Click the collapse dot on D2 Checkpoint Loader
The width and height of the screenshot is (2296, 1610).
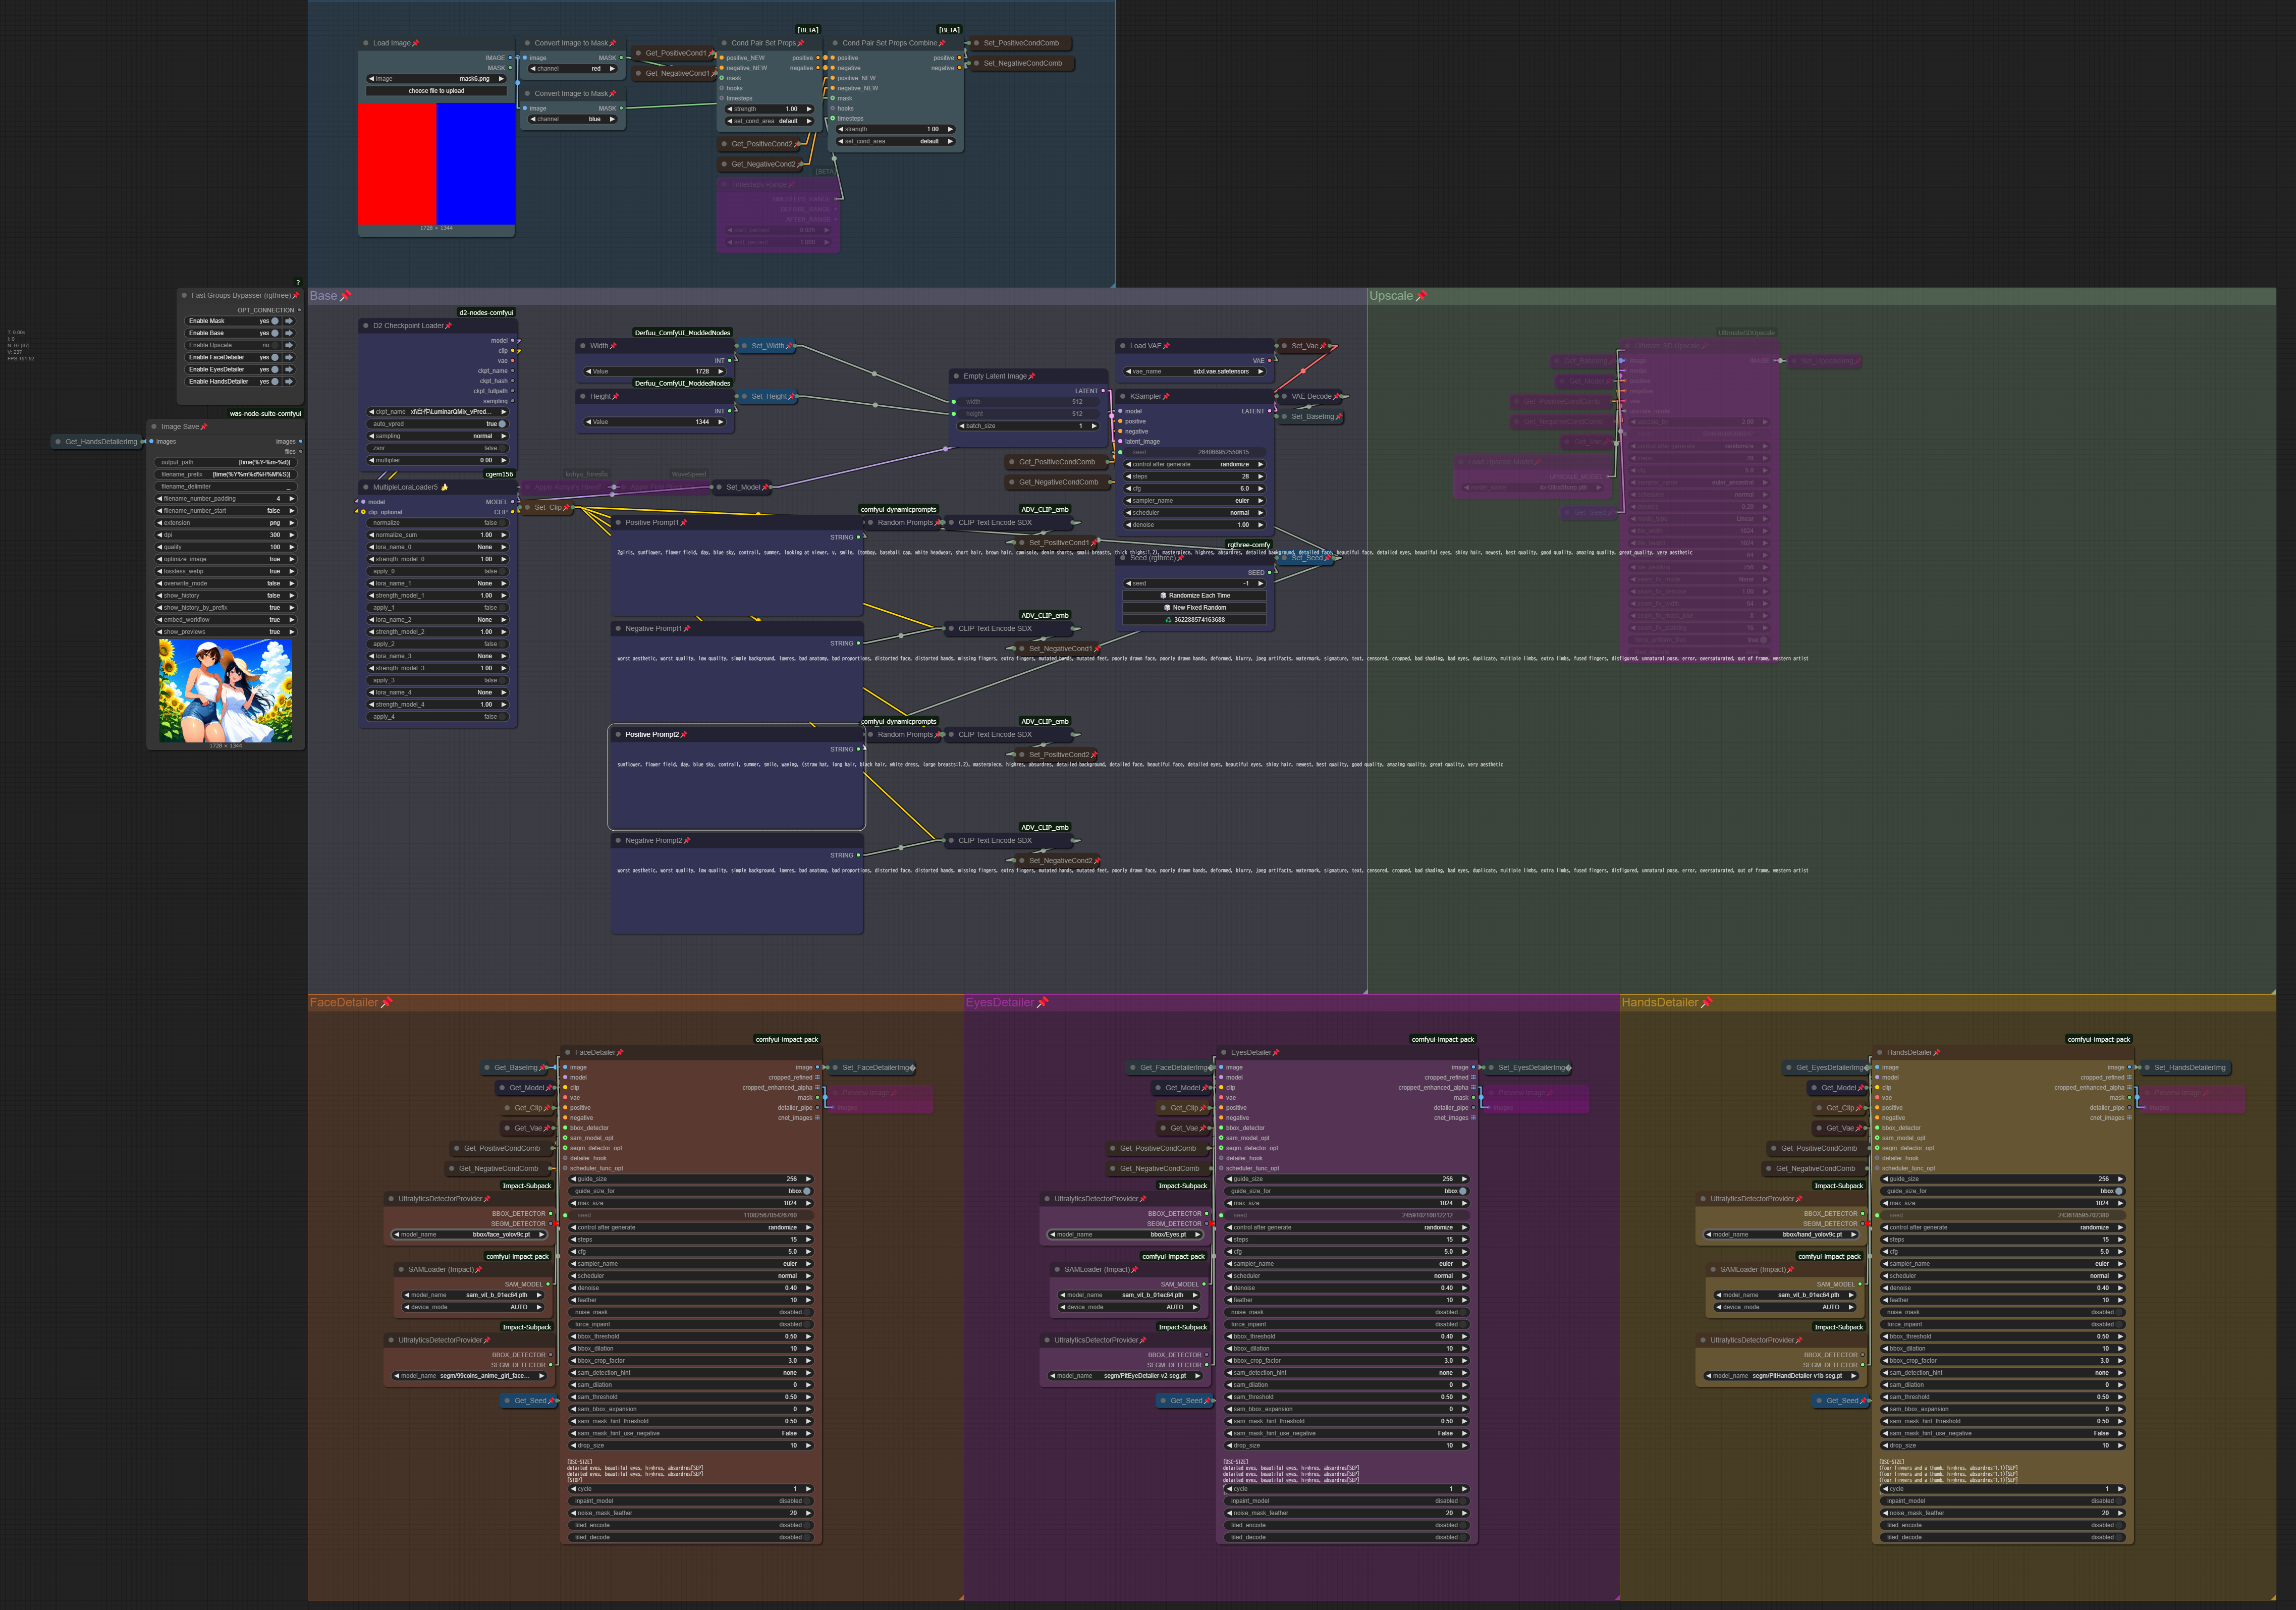(366, 326)
